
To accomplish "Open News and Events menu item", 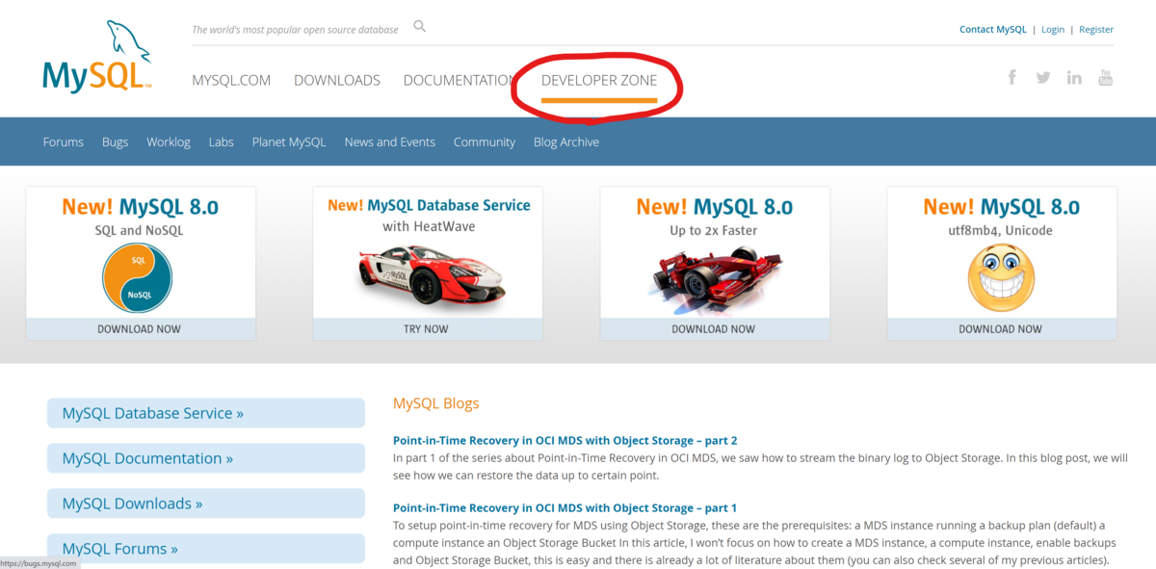I will 390,142.
